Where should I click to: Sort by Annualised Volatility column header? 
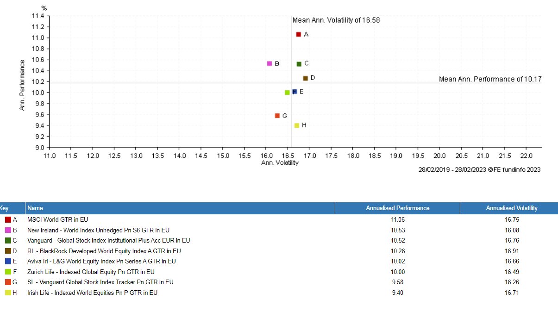pyautogui.click(x=509, y=208)
